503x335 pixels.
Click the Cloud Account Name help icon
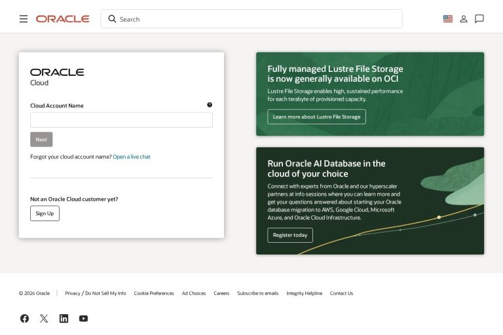[210, 105]
